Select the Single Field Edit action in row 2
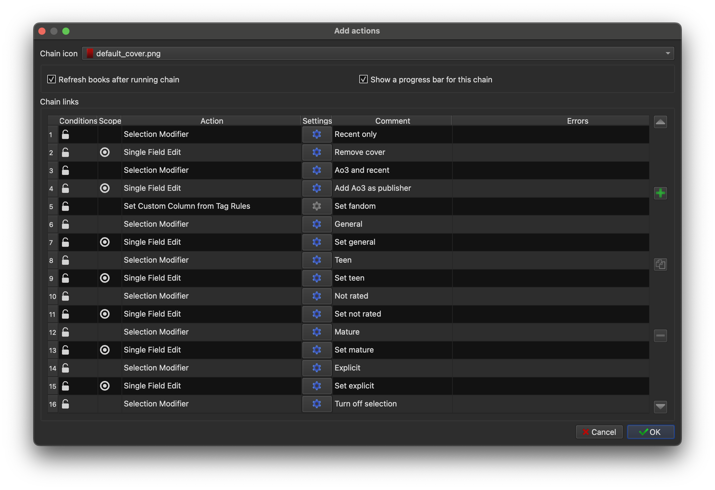This screenshot has height=490, width=715. point(211,152)
